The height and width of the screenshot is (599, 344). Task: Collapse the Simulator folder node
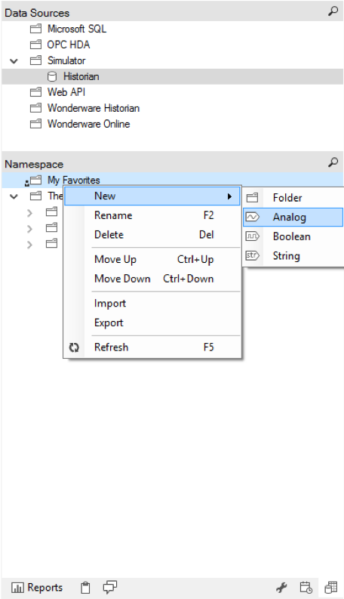(x=14, y=60)
